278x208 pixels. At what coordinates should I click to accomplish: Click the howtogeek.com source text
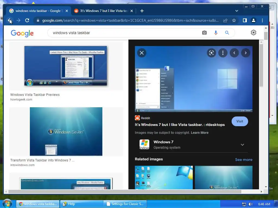[x=21, y=99]
